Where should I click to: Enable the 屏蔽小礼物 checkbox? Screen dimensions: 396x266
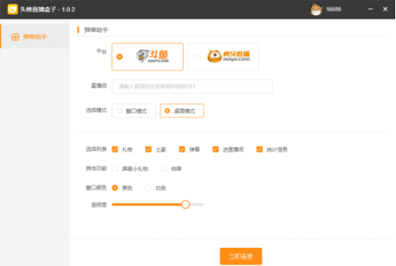click(115, 169)
